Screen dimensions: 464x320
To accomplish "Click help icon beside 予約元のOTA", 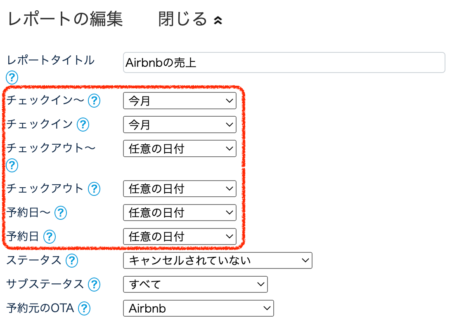I will (84, 308).
